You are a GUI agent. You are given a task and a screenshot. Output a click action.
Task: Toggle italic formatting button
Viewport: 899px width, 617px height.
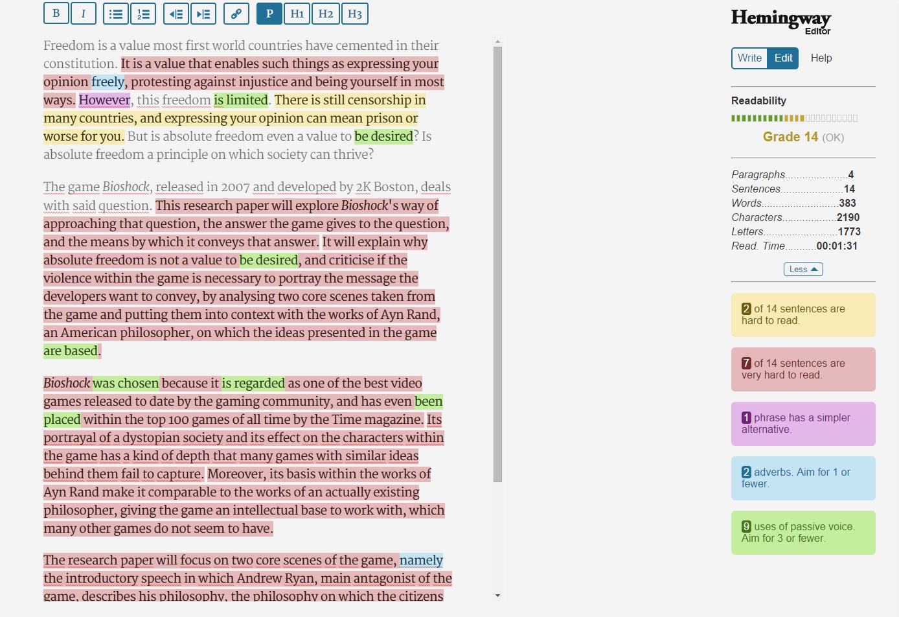tap(83, 13)
